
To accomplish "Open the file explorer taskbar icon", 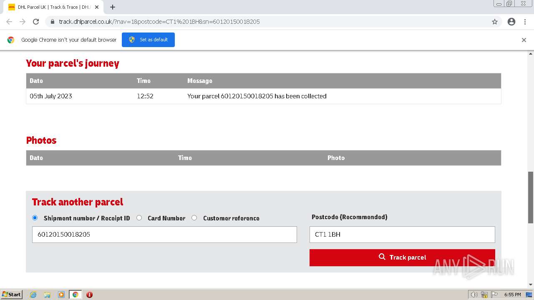I will (x=47, y=295).
